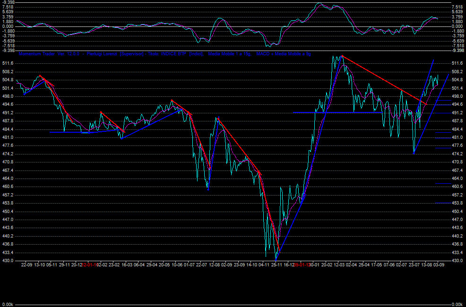
Task: Select the 22-09 date on time axis
Action: (x=27, y=265)
